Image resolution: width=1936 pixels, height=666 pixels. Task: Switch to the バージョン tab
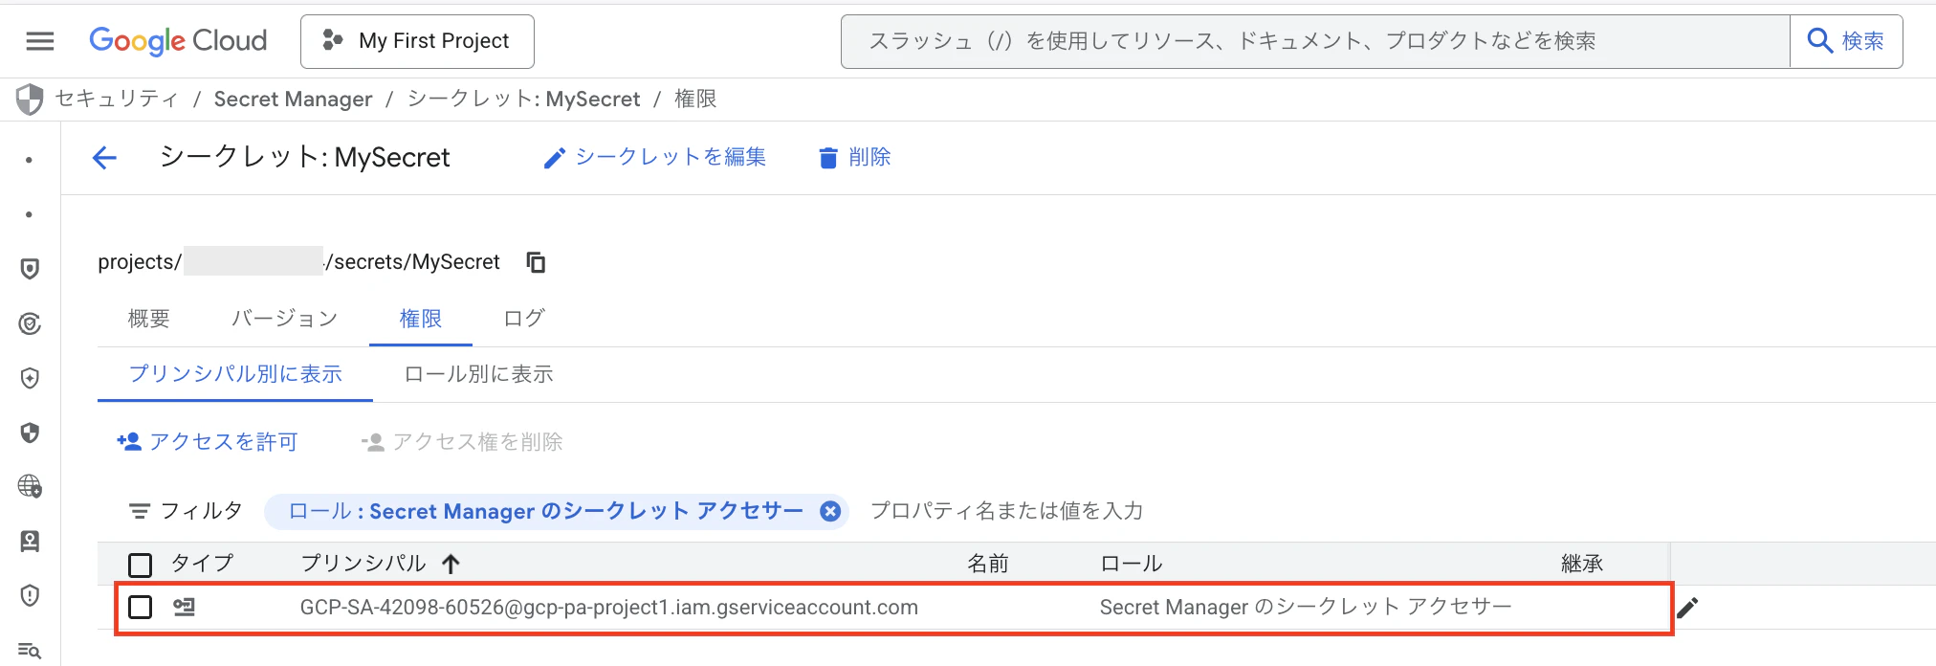click(284, 319)
